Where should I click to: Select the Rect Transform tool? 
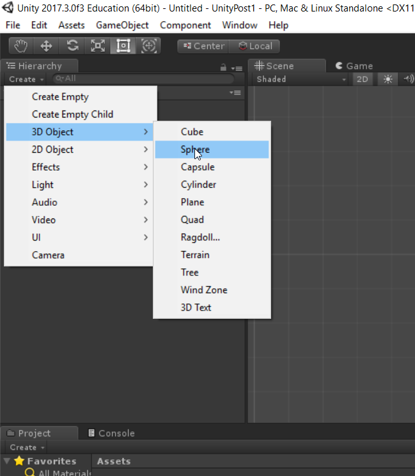(123, 46)
